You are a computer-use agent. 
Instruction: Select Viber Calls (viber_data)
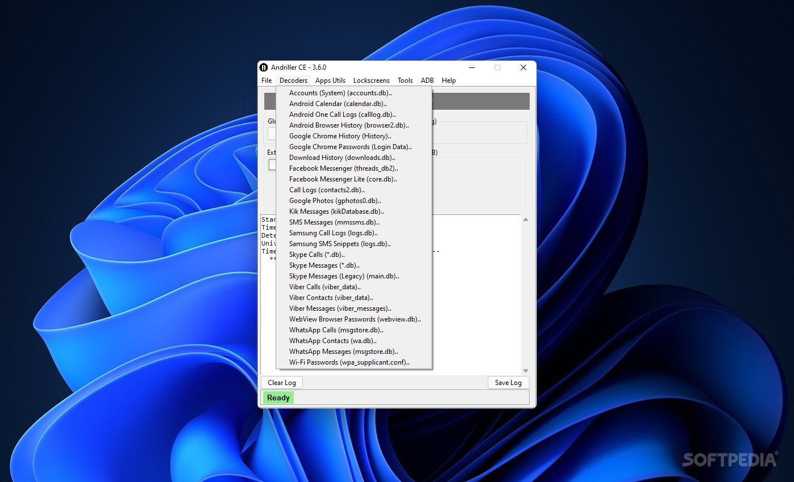point(354,287)
